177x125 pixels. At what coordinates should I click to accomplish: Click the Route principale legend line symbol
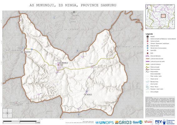coord(147,67)
